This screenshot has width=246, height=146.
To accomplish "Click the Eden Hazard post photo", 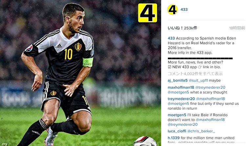I will tap(80, 73).
